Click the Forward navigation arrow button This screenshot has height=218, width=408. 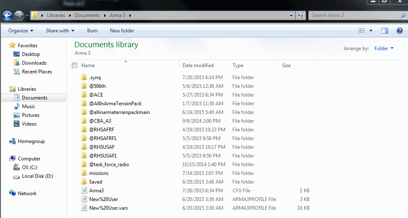tap(19, 16)
